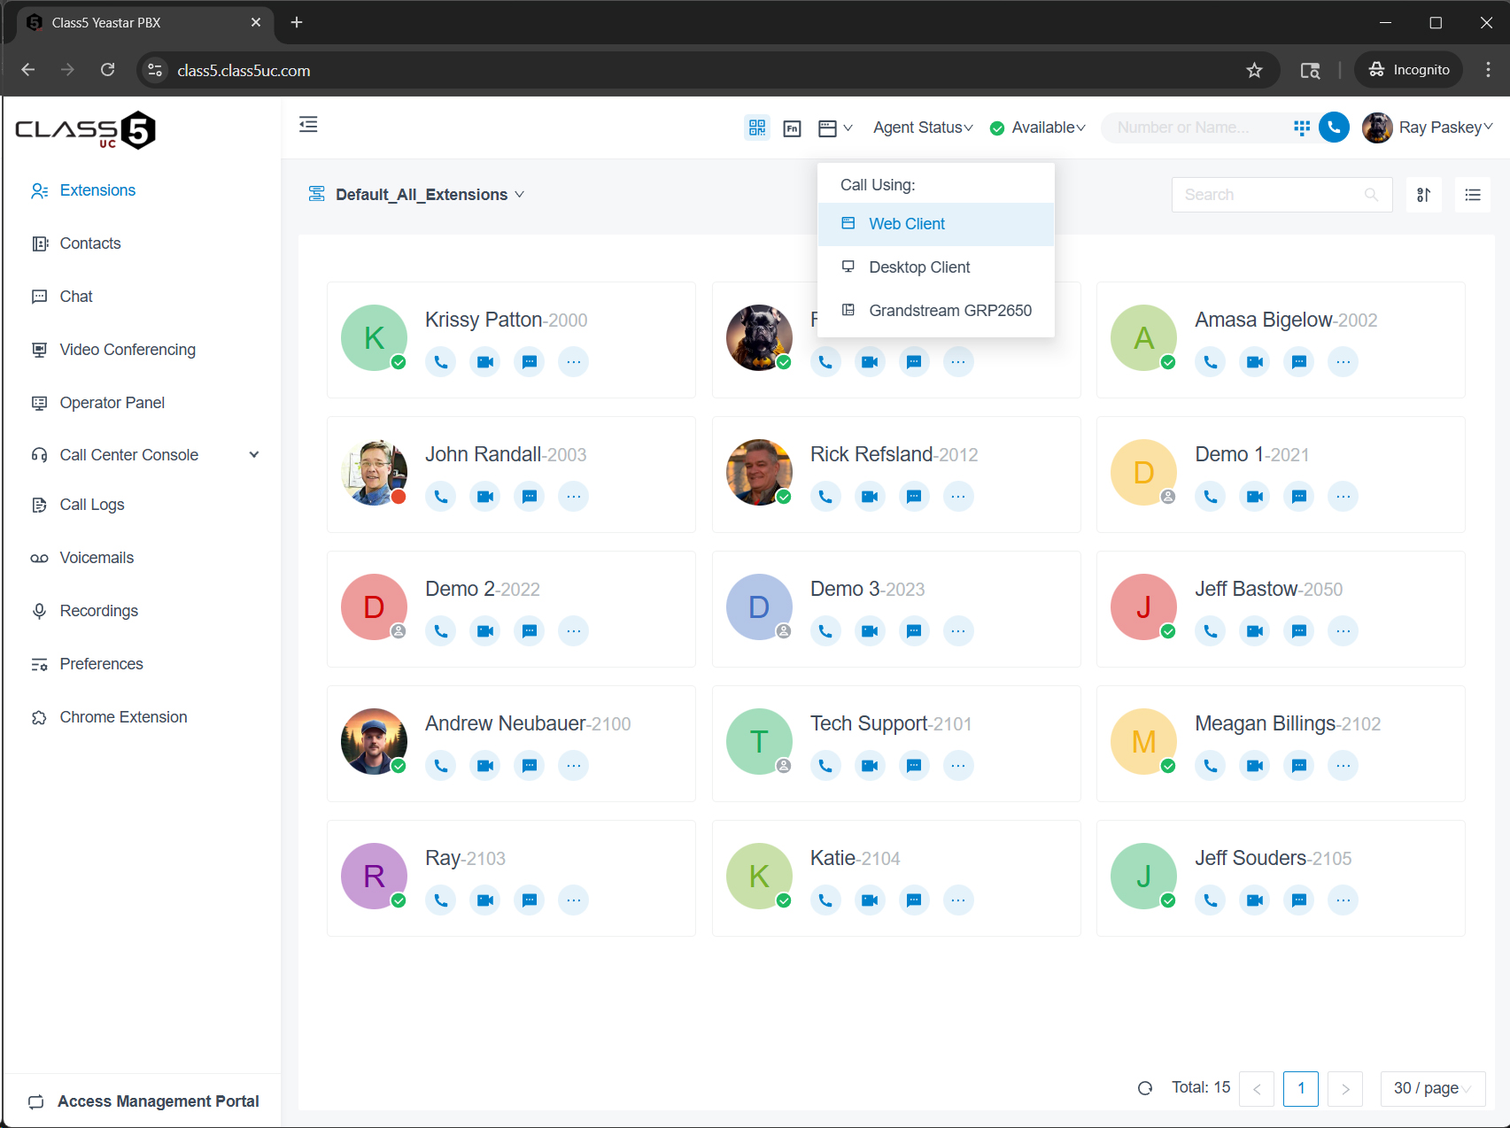The image size is (1510, 1128).
Task: Open Access Management Portal link
Action: pos(158,1101)
